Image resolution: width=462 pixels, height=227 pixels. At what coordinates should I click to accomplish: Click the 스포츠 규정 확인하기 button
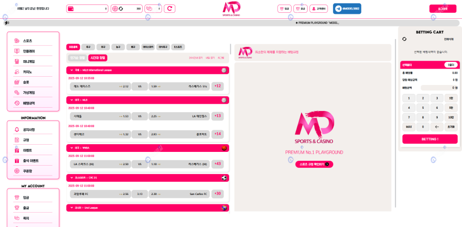coord(314,164)
